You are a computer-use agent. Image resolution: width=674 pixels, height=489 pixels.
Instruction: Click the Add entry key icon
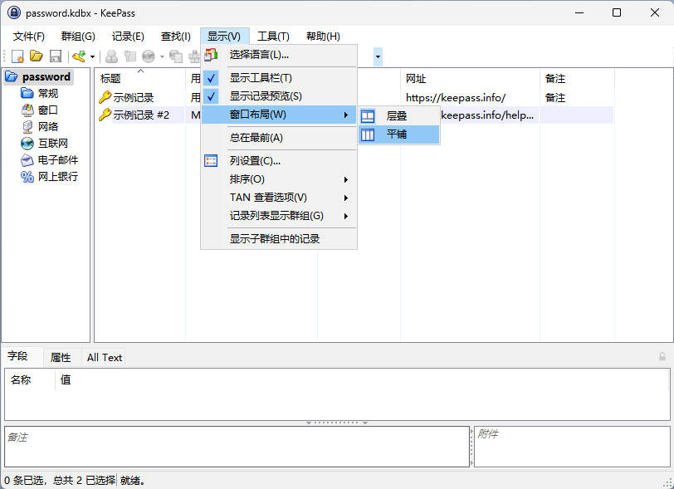click(79, 56)
